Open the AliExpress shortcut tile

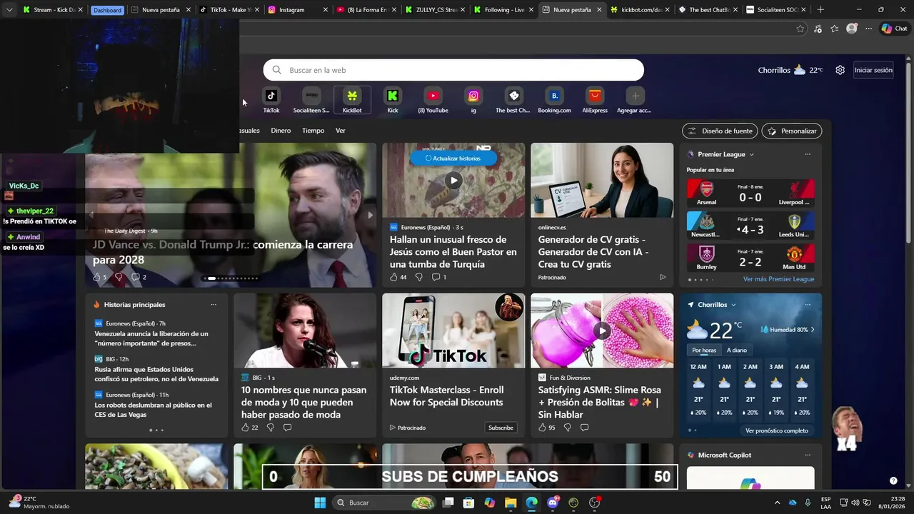pos(595,100)
